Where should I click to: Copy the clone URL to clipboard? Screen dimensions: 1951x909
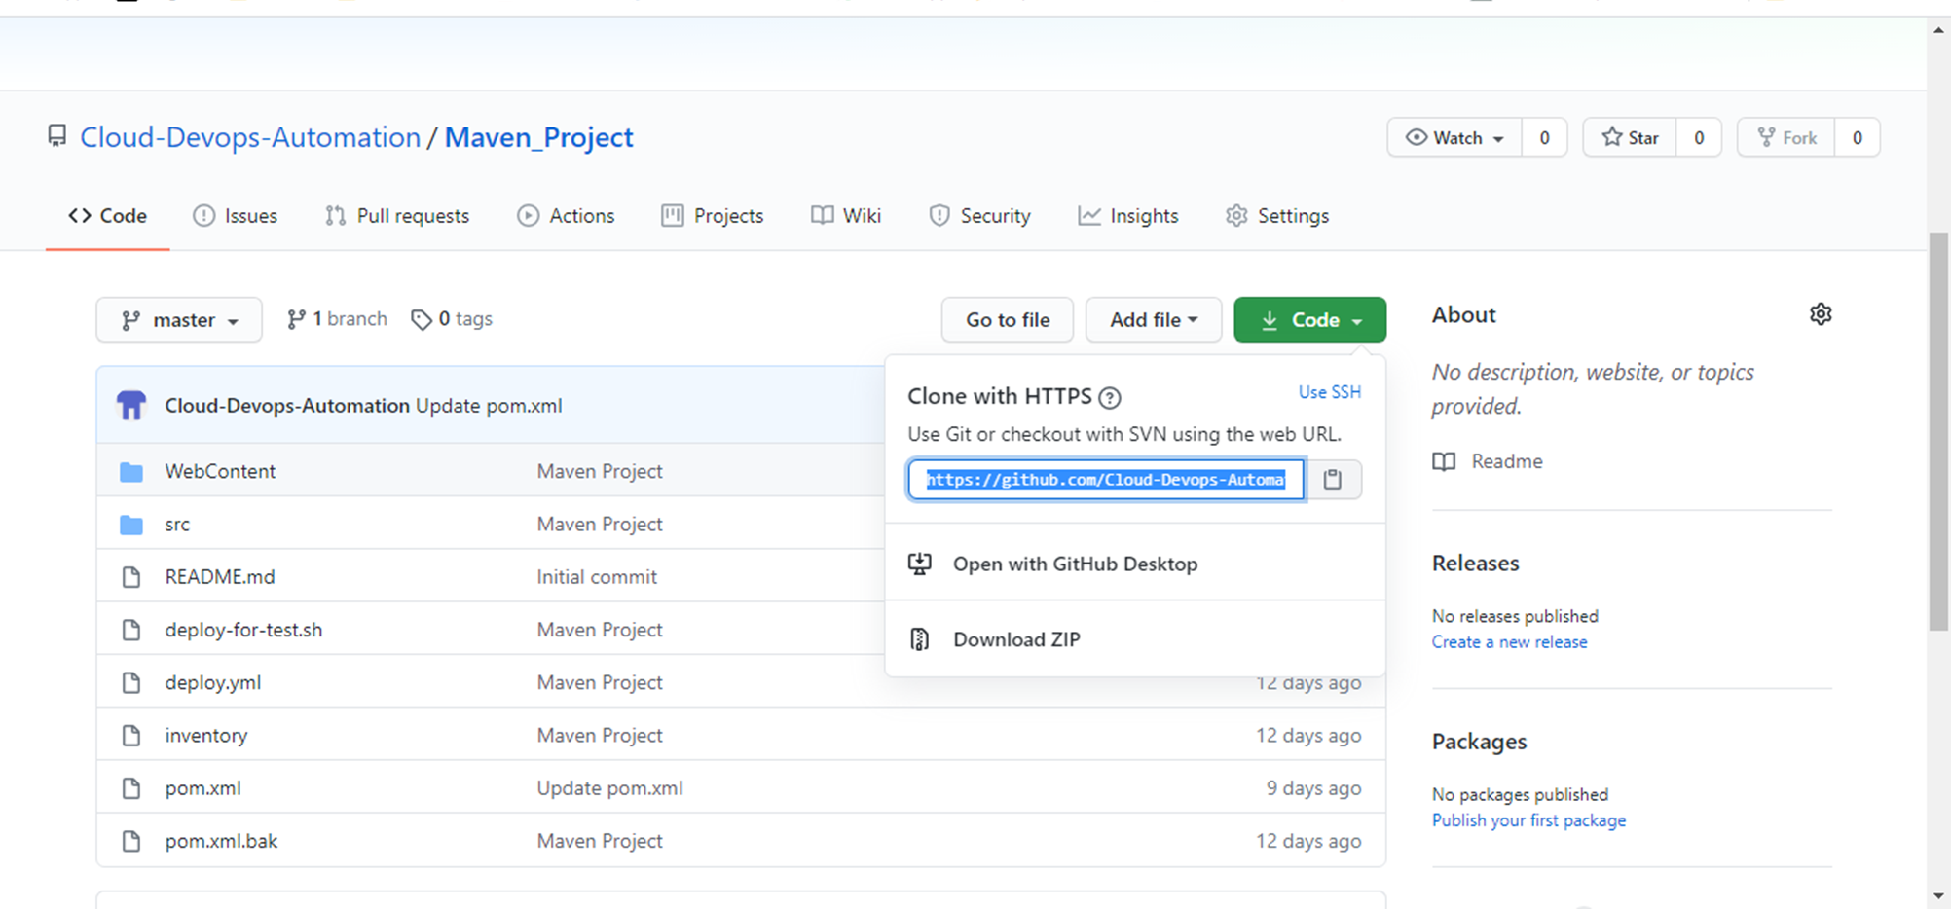[1332, 479]
